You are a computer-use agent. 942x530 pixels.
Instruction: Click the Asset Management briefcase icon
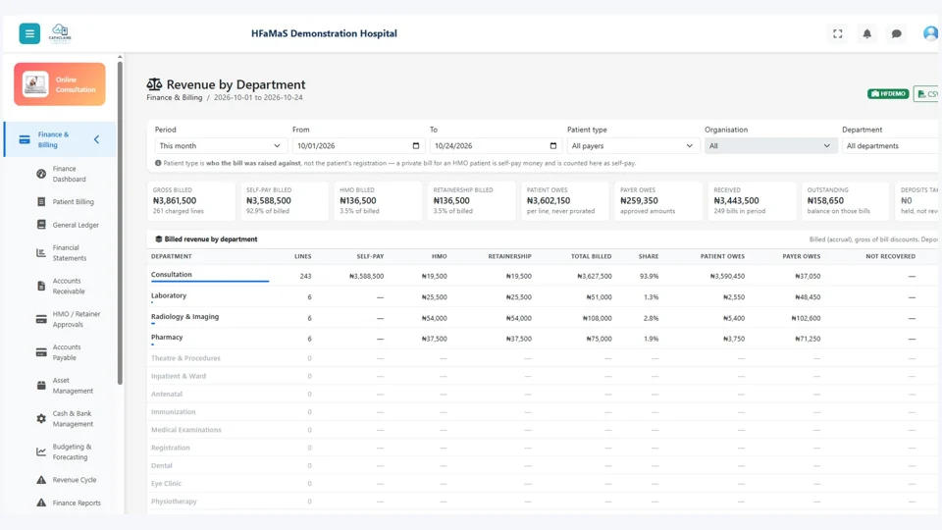click(41, 385)
